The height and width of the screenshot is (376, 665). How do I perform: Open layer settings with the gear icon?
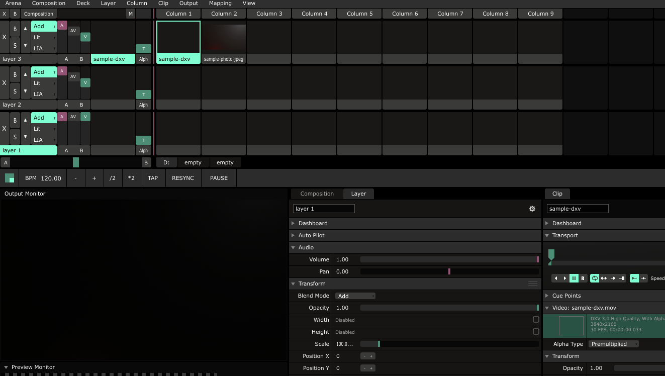point(532,209)
